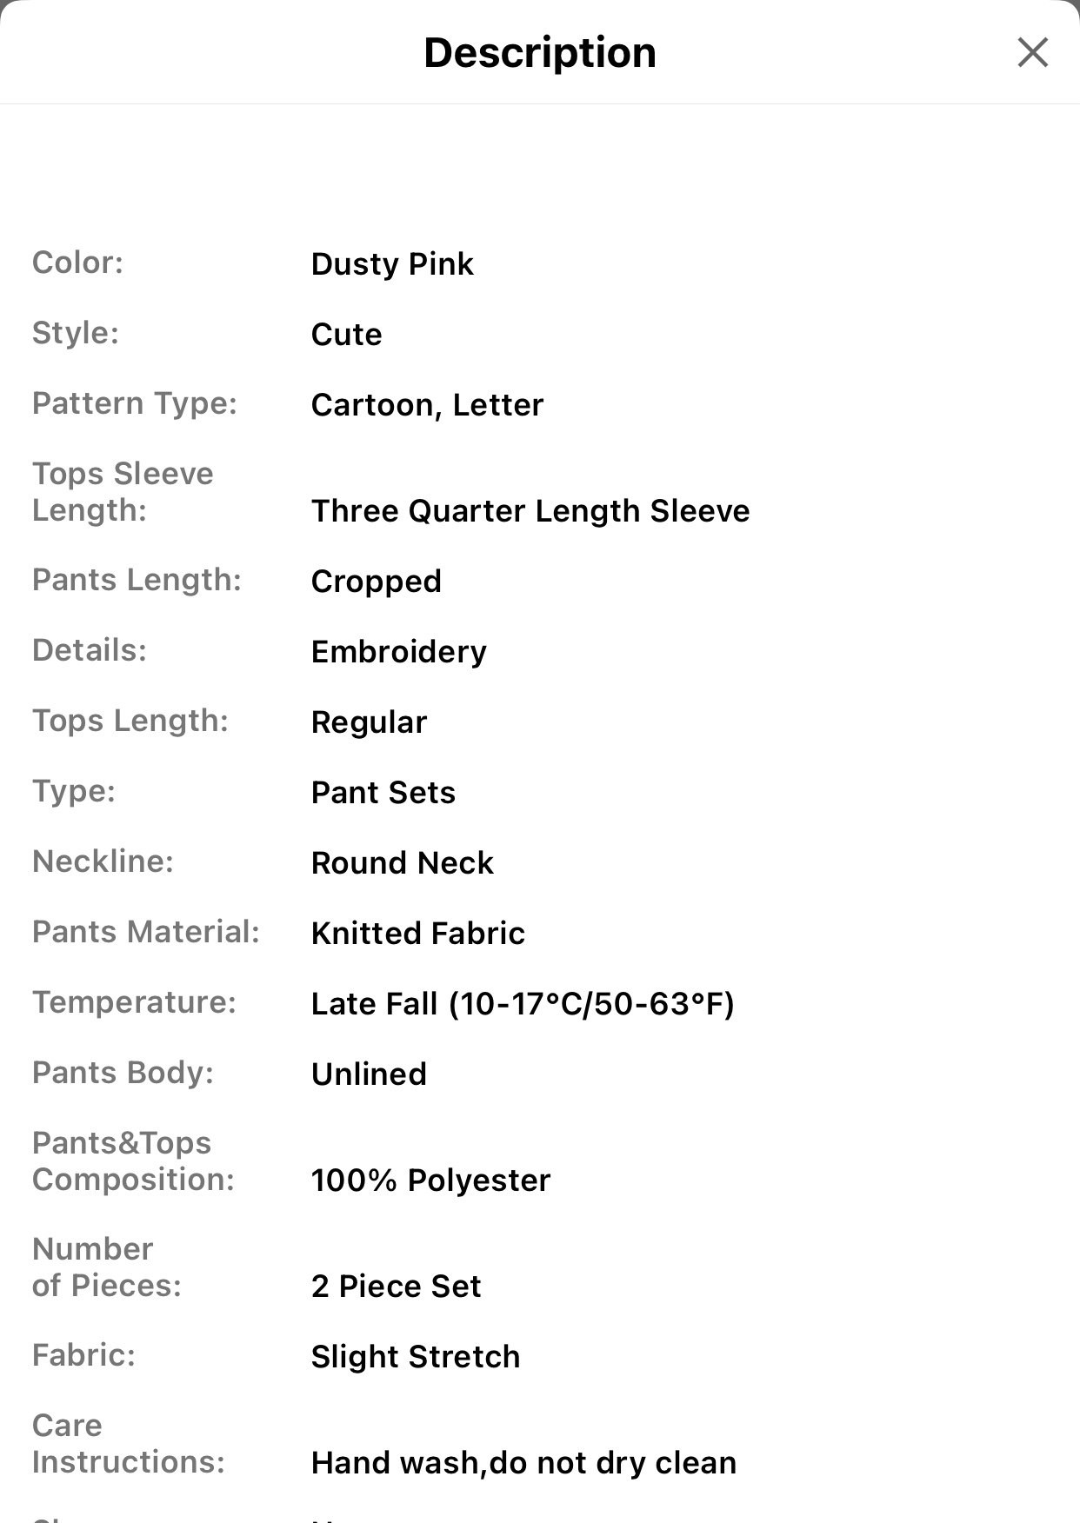Select the Cropped pants length value
Viewport: 1080px width, 1523px height.
pos(377,582)
